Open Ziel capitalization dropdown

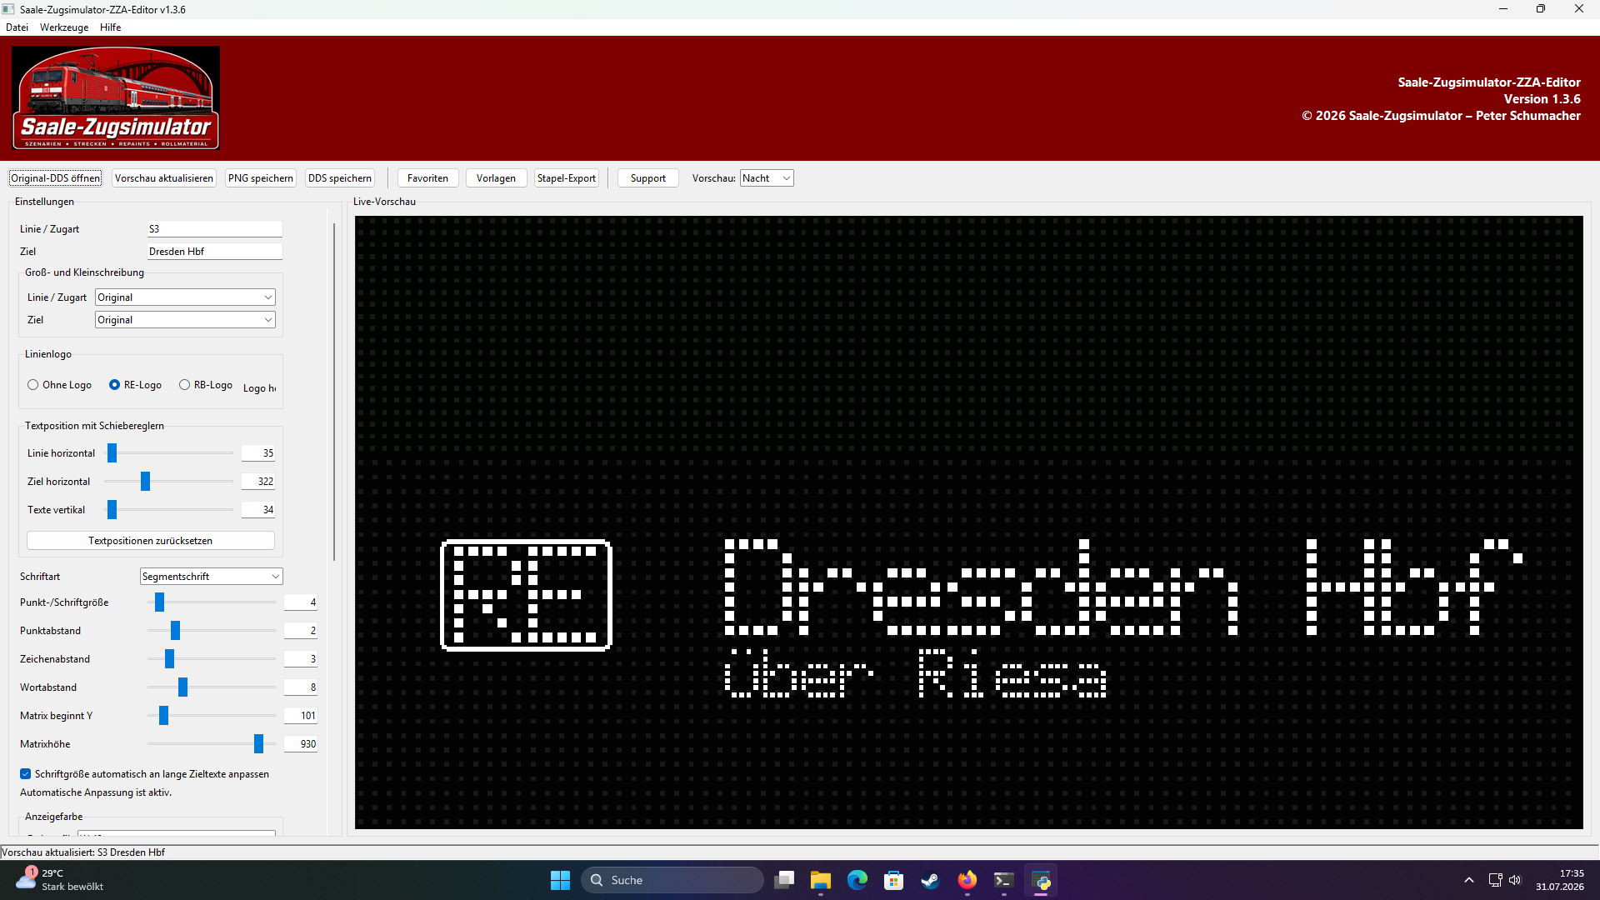pyautogui.click(x=185, y=320)
